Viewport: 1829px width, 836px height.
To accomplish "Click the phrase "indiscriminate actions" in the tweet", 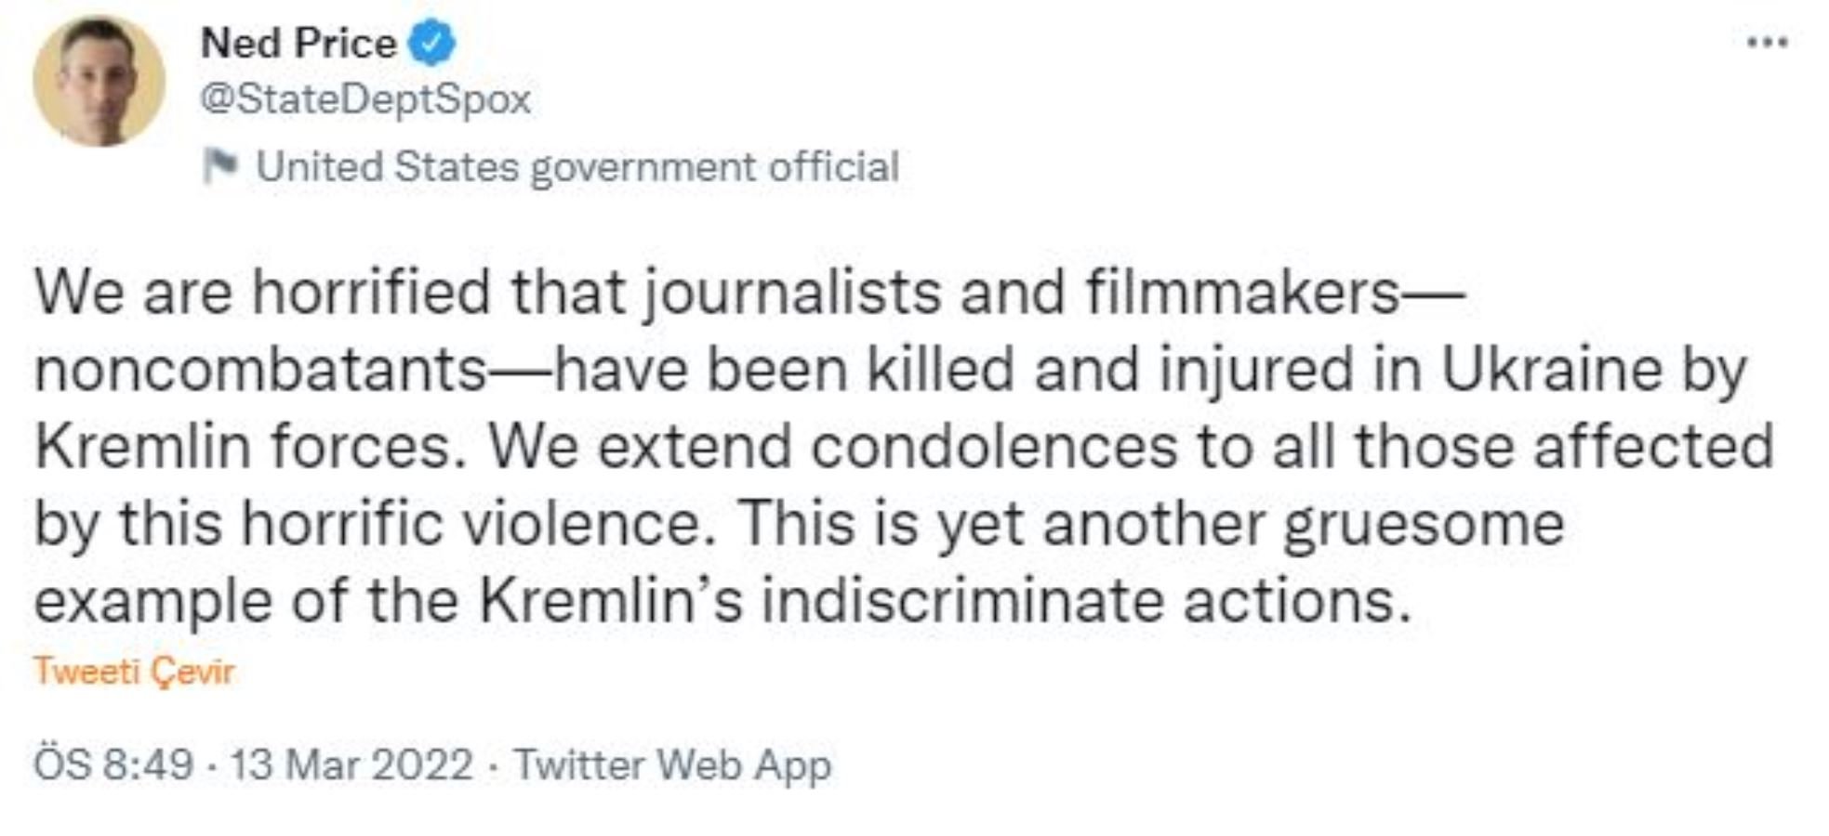I will tap(1086, 601).
